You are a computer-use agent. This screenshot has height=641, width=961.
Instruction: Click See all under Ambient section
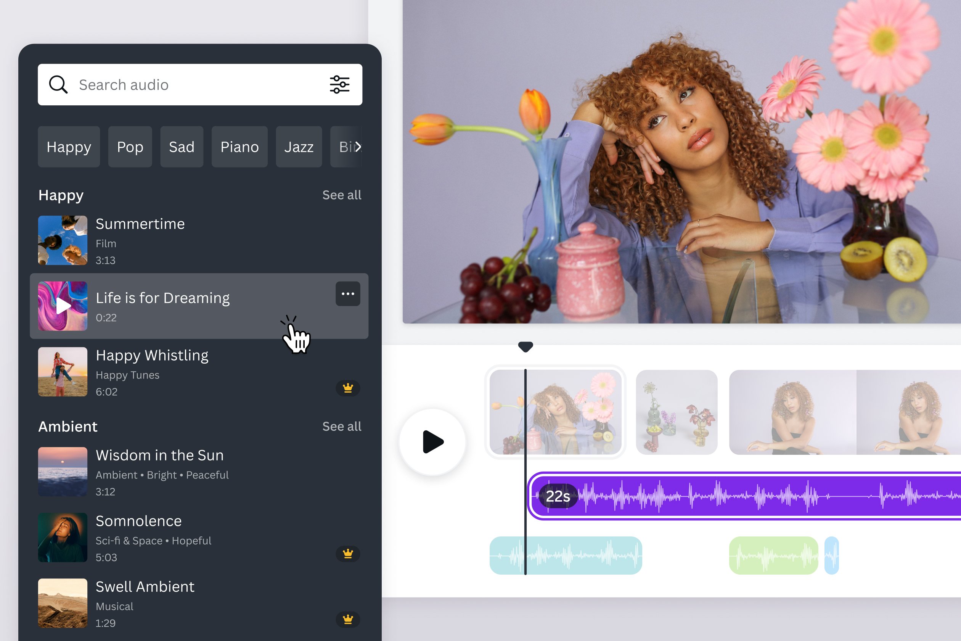click(x=342, y=427)
